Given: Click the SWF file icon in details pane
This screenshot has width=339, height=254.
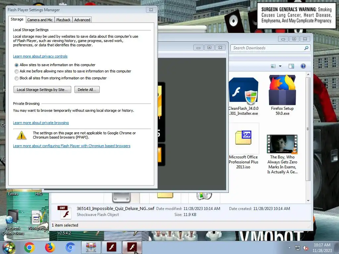Looking at the screenshot, I should click(x=65, y=212).
